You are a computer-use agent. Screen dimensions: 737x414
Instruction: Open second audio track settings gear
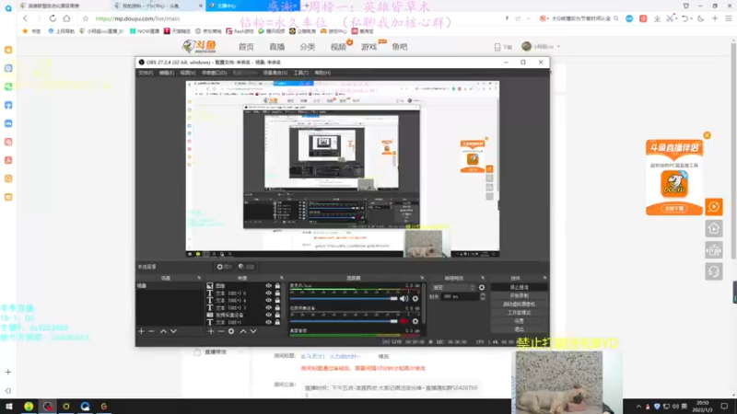click(x=415, y=321)
